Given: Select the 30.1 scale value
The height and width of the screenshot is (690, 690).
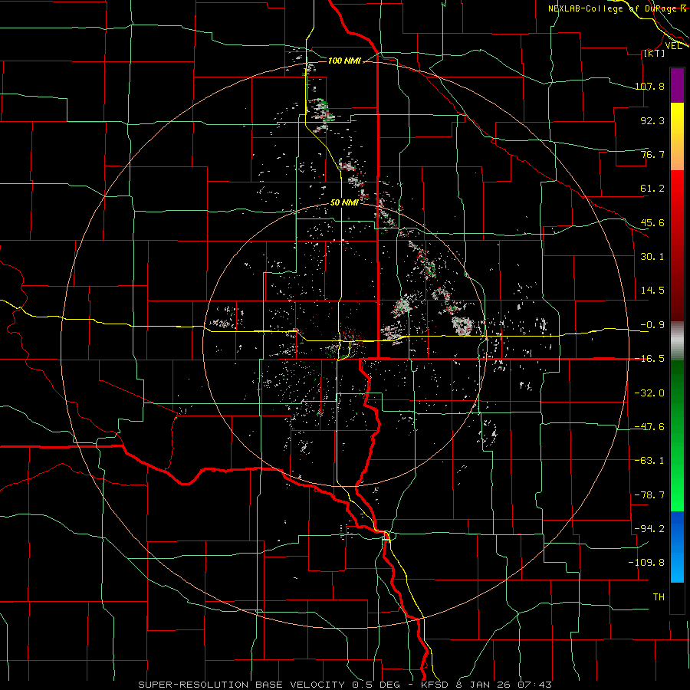Looking at the screenshot, I should pos(652,257).
